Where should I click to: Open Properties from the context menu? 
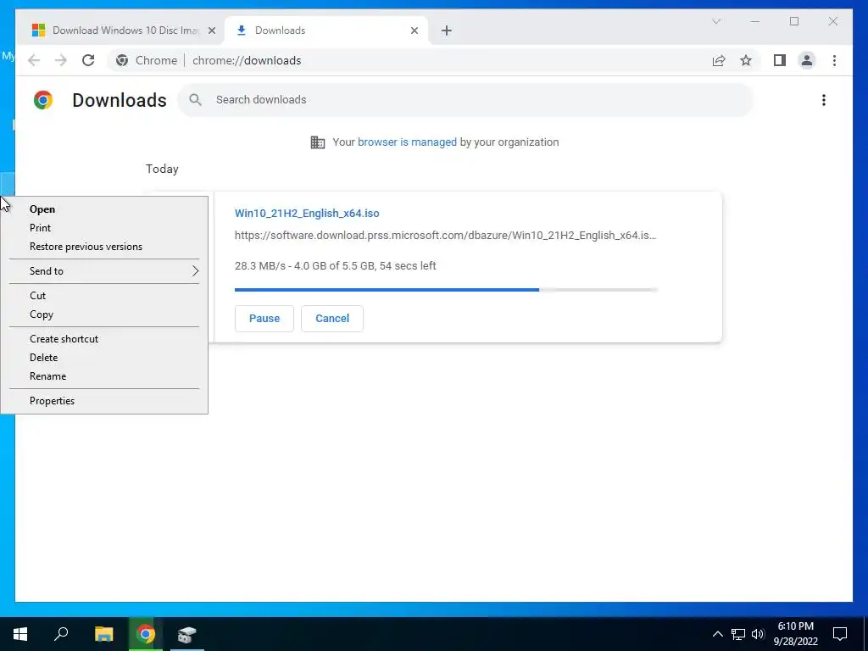coord(104,401)
